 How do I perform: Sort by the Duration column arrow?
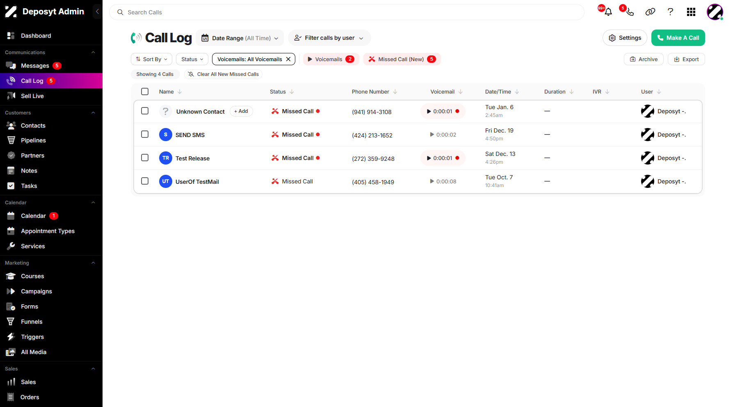(x=571, y=91)
